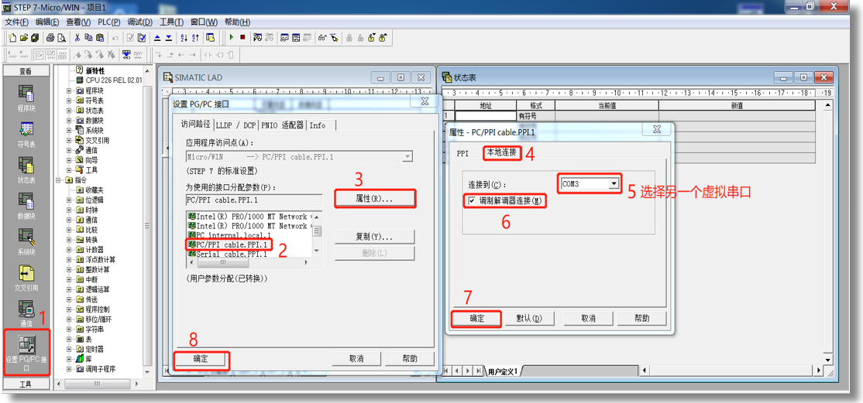Open 数据块 in the navigation bar
Screen dimensions: 863x403
[x=26, y=205]
